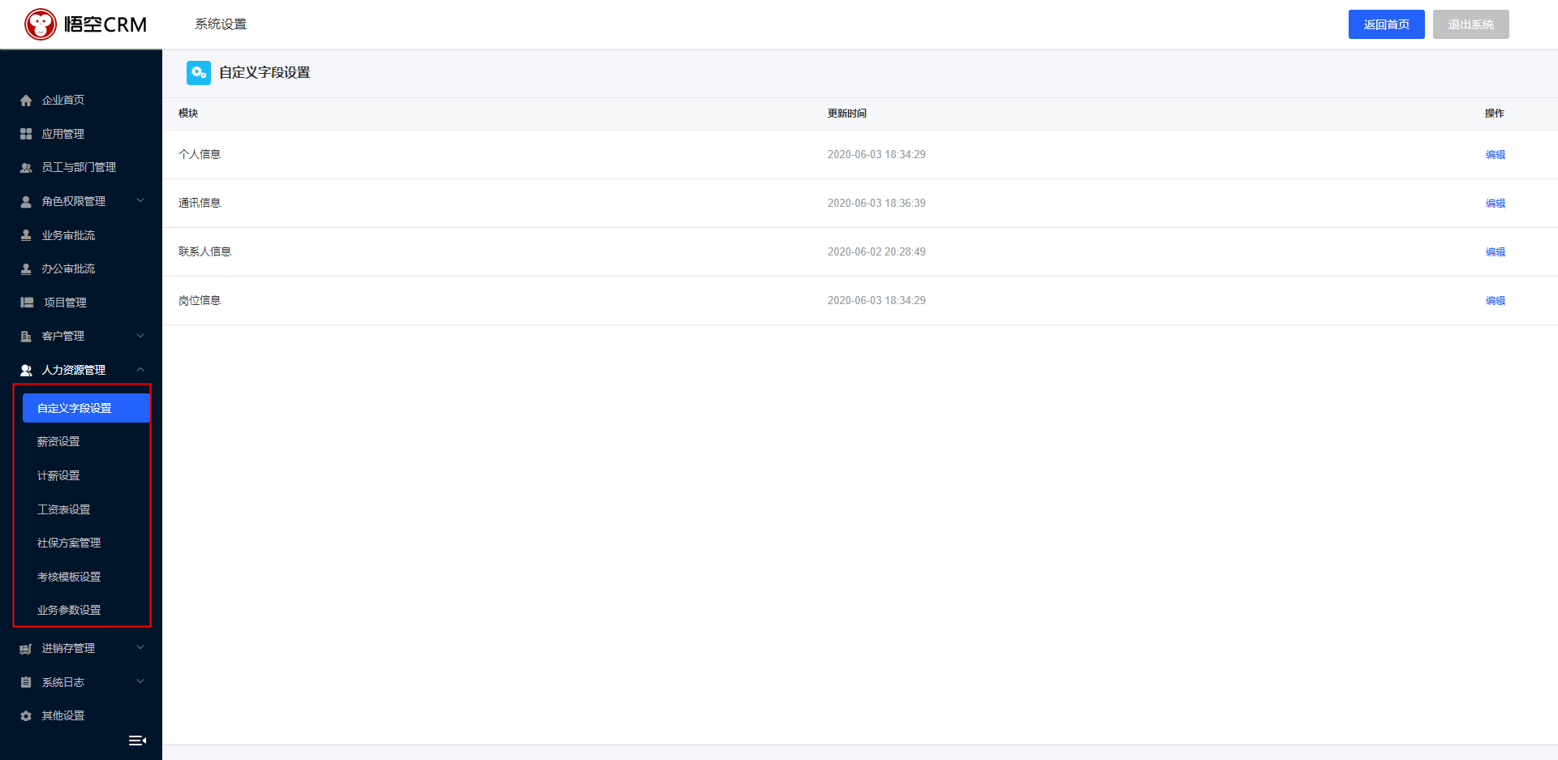
Task: Click the 系统日志 clipboard icon
Action: coord(26,682)
